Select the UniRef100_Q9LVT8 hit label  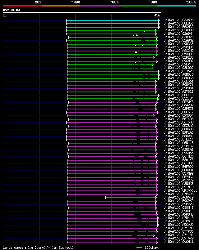click(178, 65)
